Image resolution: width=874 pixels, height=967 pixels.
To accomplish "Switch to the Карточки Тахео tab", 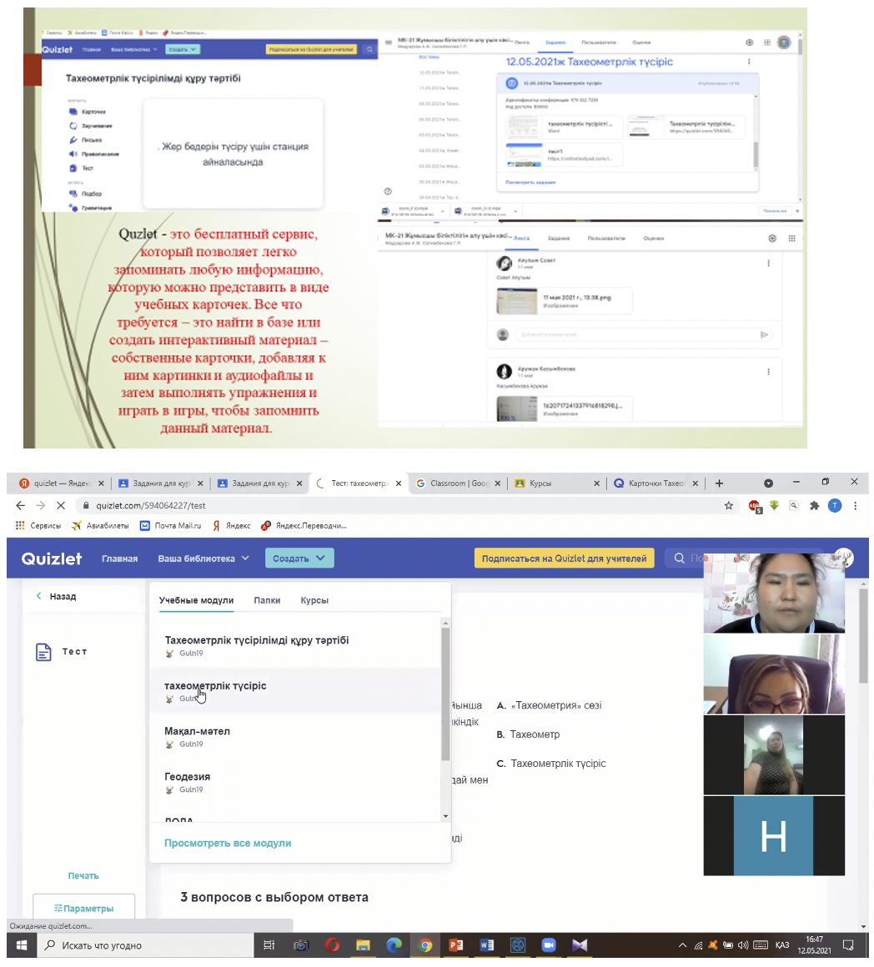I will (x=655, y=483).
